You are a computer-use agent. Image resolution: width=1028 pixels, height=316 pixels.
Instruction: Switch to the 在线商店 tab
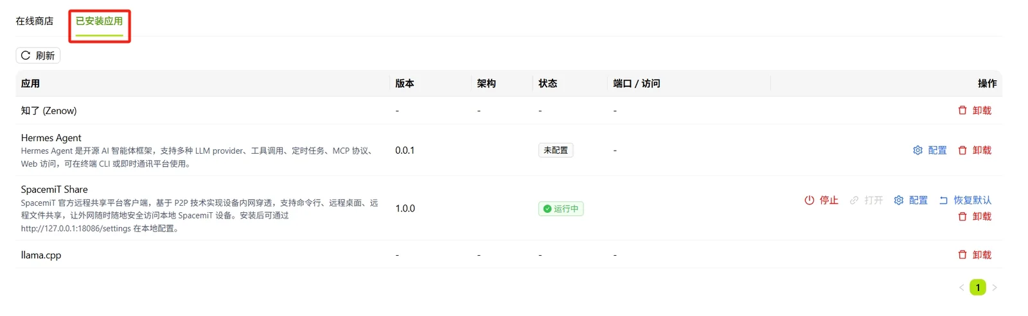[x=35, y=21]
